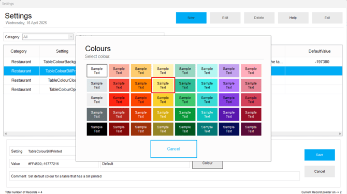Click the Comment field about bill printed
The height and width of the screenshot is (194, 347).
click(x=154, y=176)
